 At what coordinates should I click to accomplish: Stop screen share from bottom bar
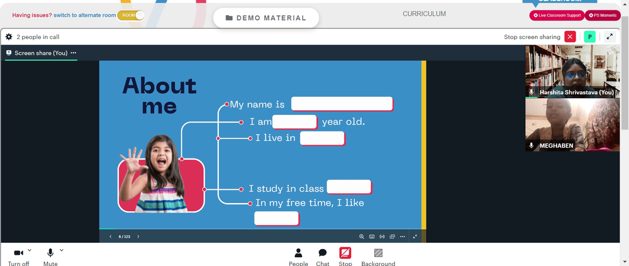click(x=345, y=257)
